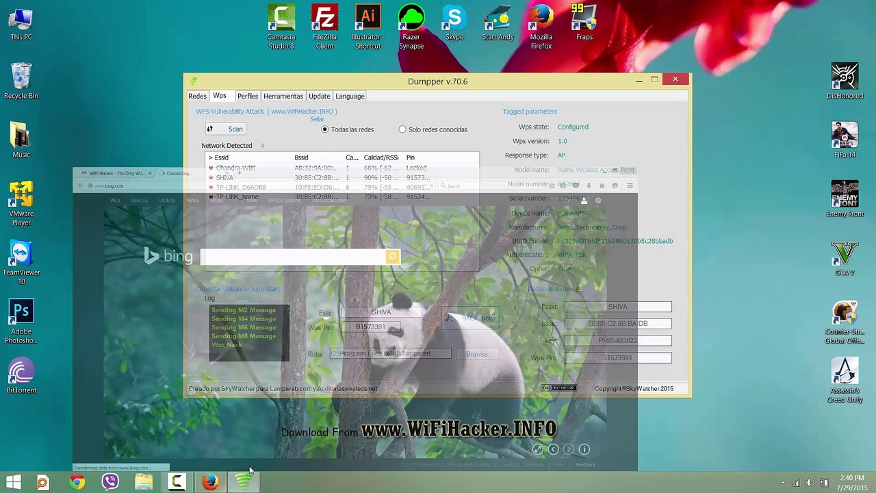
Task: Open File Explorer from the taskbar
Action: click(143, 483)
